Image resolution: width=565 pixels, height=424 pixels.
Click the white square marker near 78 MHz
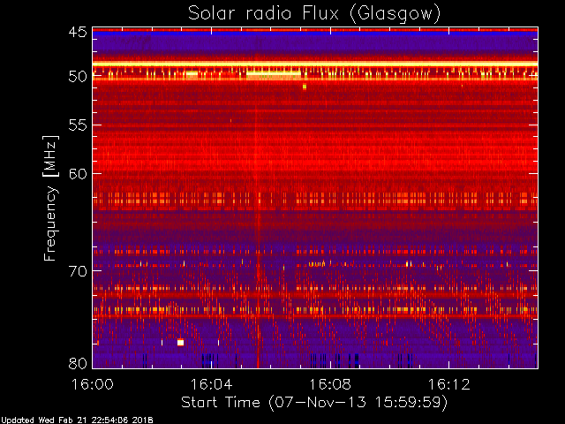(180, 342)
